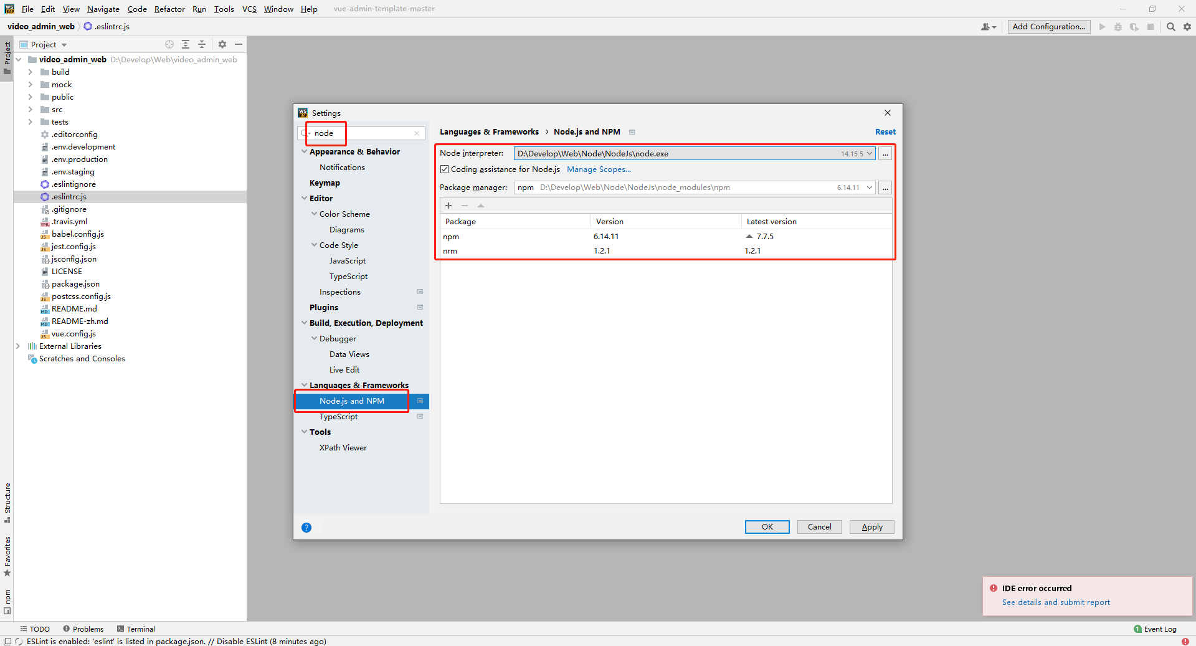The image size is (1196, 646).
Task: Open the VCS menu
Action: [x=249, y=9]
